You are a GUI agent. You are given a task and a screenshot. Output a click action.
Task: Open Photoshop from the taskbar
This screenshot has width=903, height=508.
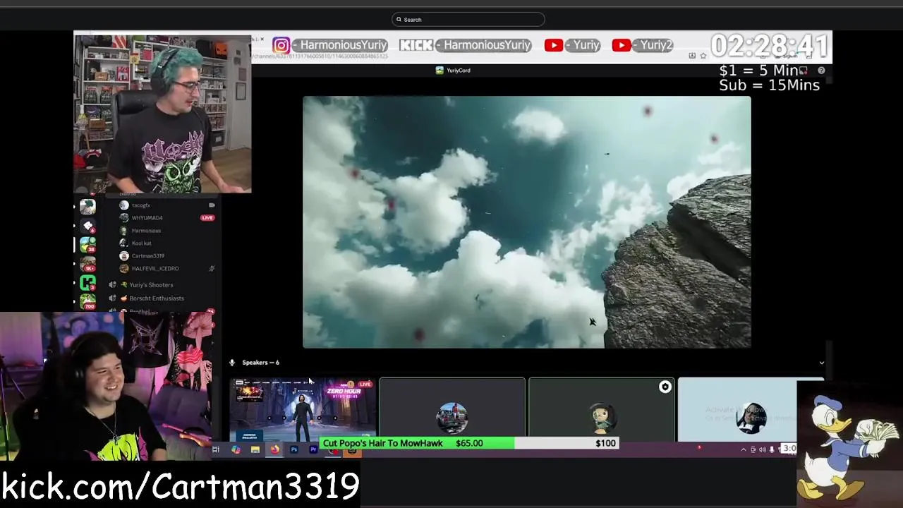click(x=294, y=449)
